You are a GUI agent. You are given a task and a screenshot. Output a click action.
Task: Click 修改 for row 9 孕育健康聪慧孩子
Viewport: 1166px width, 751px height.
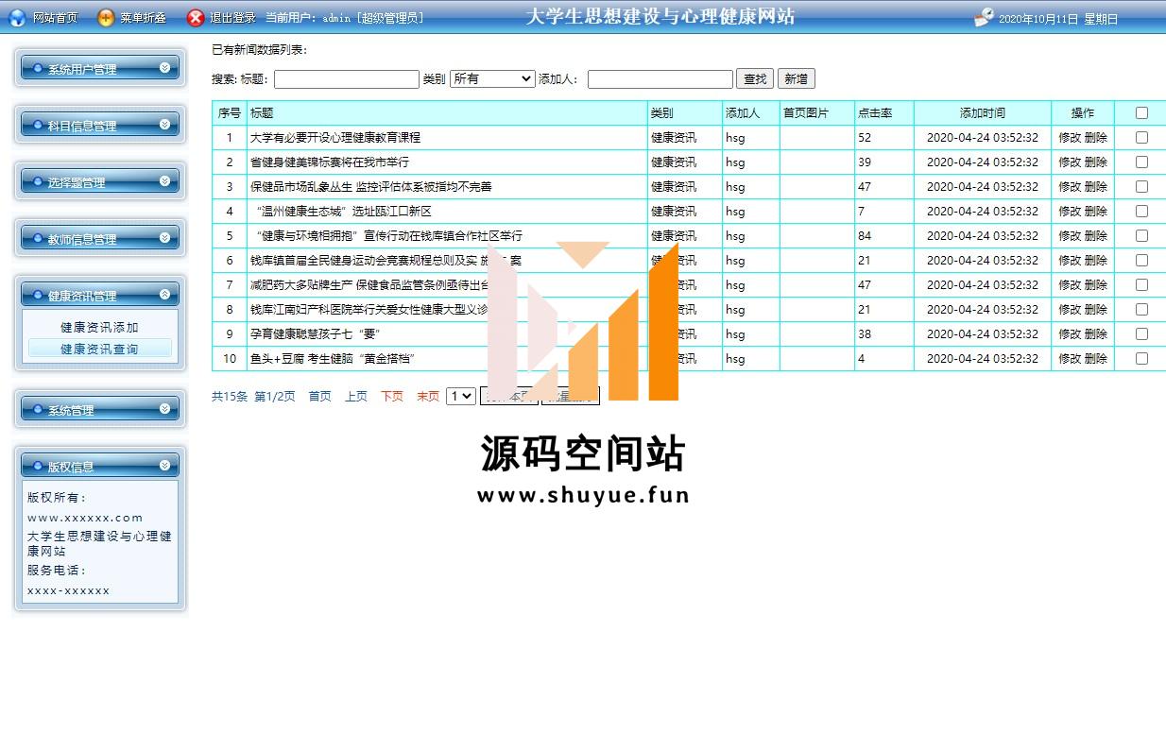click(x=1070, y=333)
